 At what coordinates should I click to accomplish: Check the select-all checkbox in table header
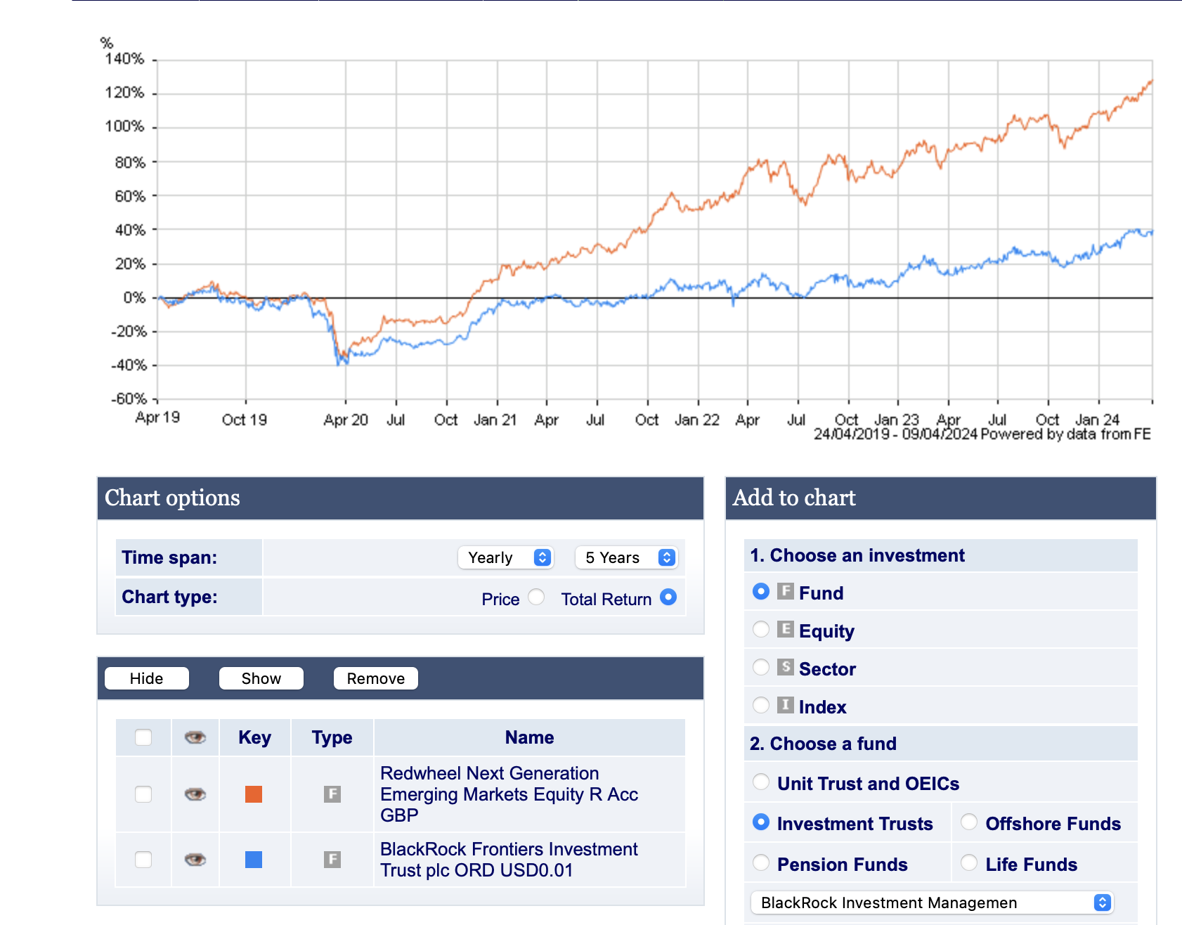point(143,737)
